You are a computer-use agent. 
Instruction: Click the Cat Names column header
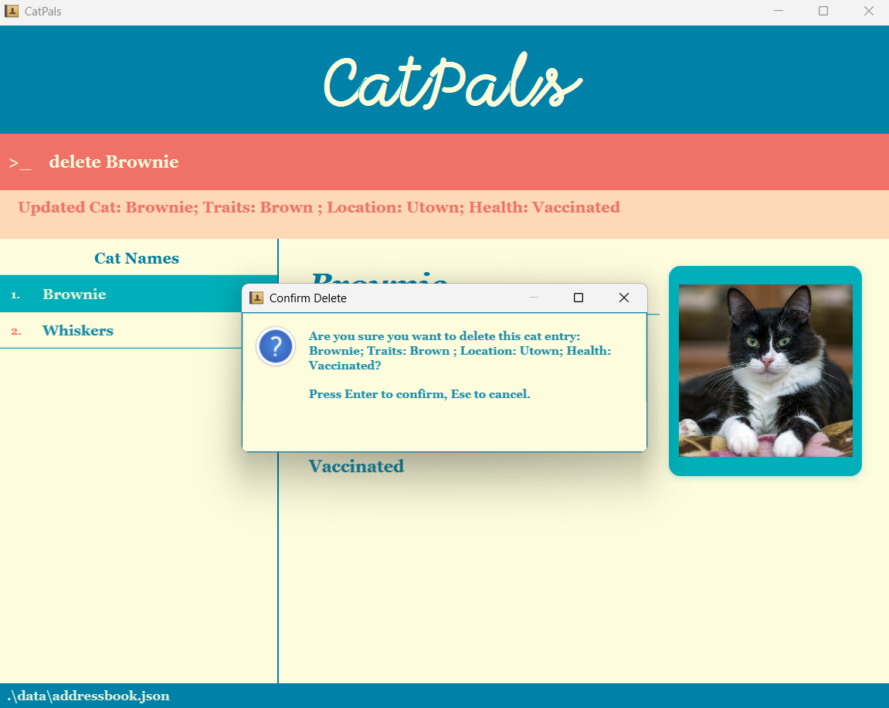pyautogui.click(x=136, y=257)
